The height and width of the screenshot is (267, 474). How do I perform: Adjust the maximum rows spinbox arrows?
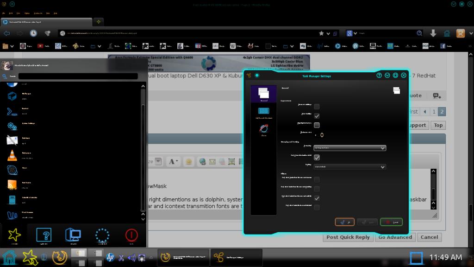pos(322,134)
